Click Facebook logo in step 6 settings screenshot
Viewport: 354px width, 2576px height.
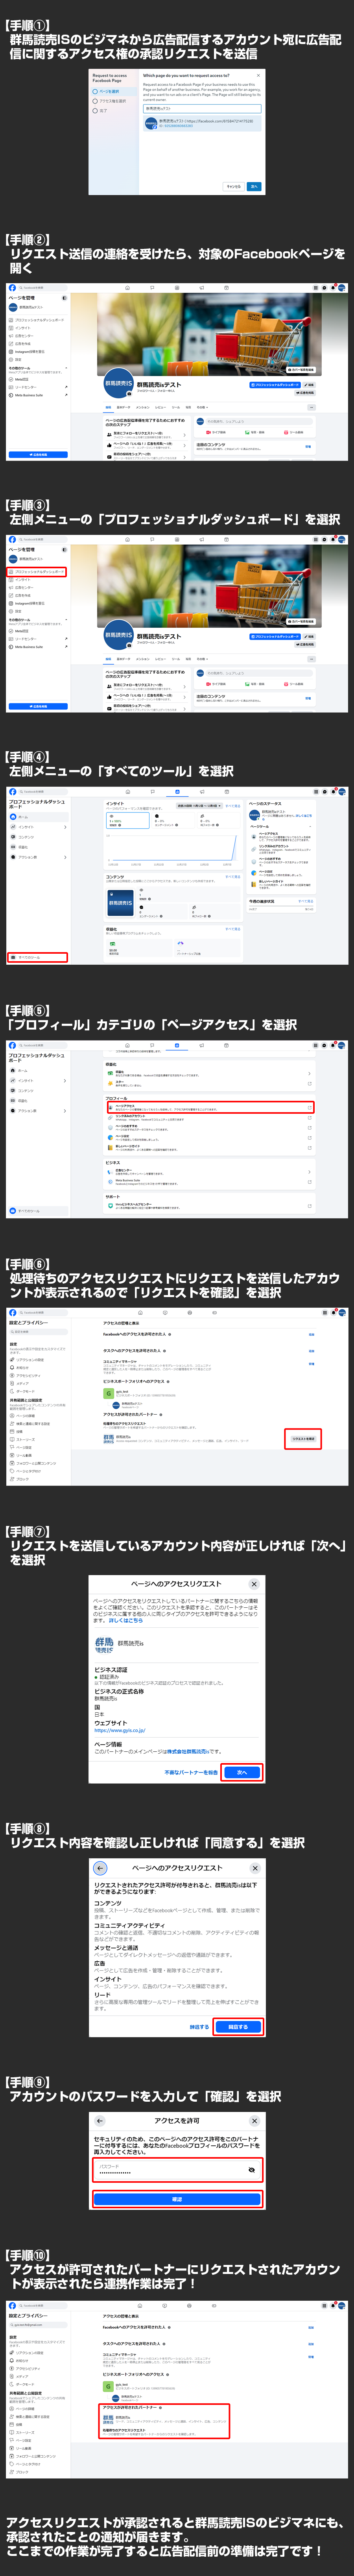coord(12,1312)
